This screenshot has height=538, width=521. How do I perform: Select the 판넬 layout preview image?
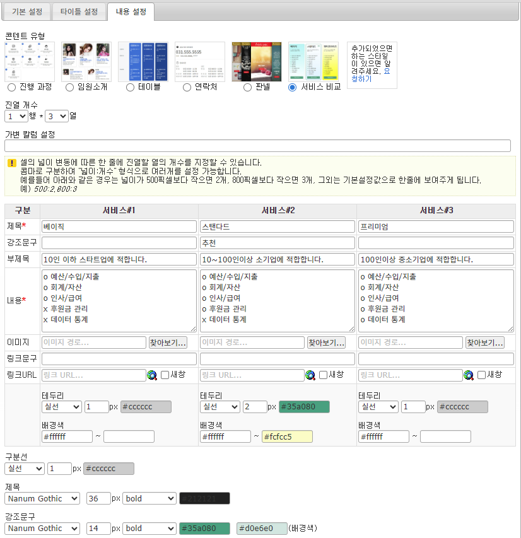pos(257,61)
